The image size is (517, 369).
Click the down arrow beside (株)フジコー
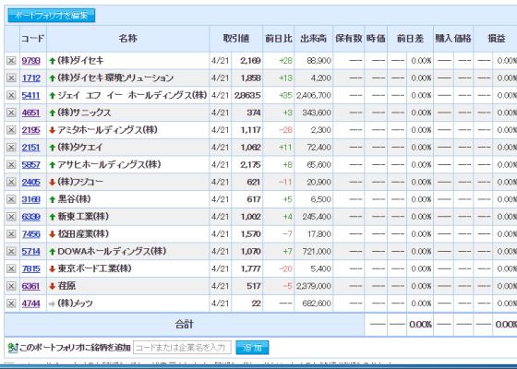point(52,183)
